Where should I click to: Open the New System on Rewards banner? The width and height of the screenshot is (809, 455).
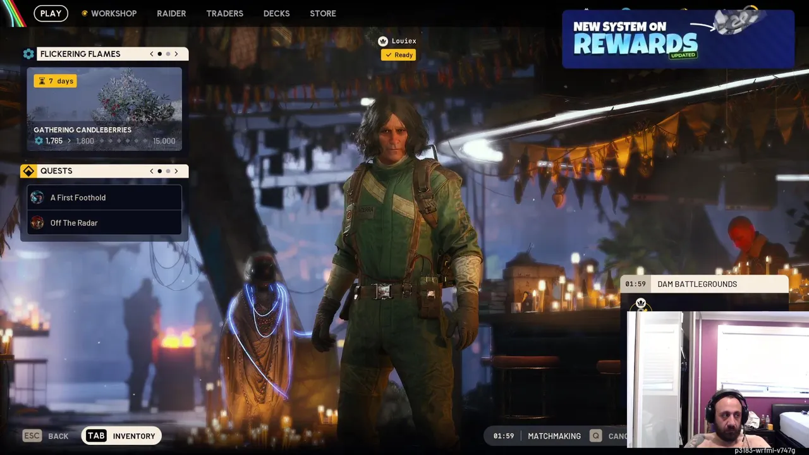[x=678, y=39]
